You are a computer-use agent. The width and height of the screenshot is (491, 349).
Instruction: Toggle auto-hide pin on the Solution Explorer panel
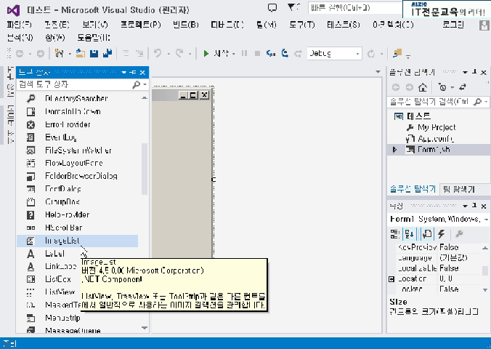tap(474, 72)
